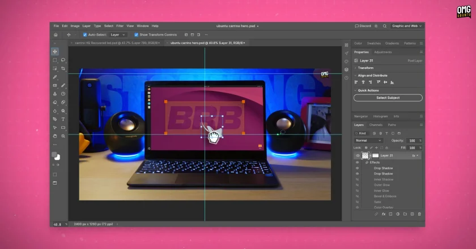Click the link layers icon

click(x=376, y=214)
